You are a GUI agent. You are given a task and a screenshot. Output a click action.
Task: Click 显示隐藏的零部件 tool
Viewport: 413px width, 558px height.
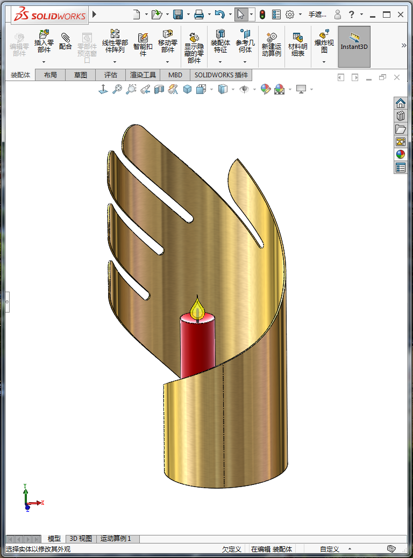tap(194, 48)
